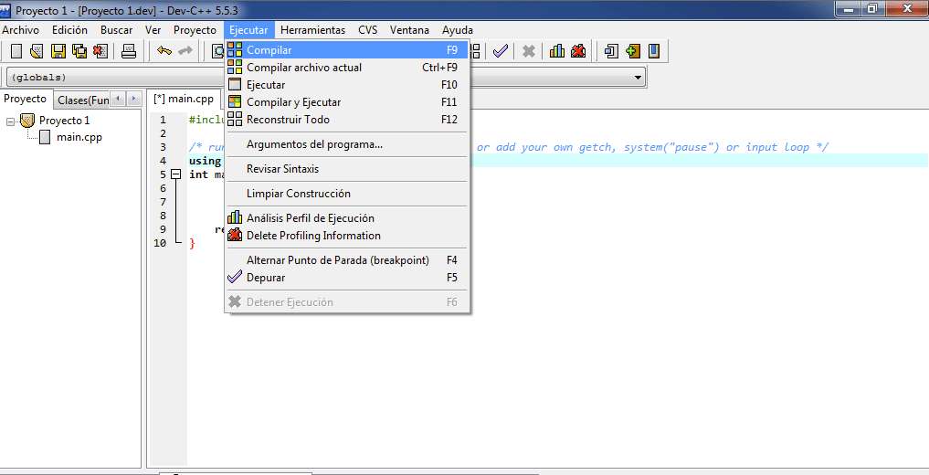Select Depurar in the menu
The width and height of the screenshot is (929, 475).
347,277
